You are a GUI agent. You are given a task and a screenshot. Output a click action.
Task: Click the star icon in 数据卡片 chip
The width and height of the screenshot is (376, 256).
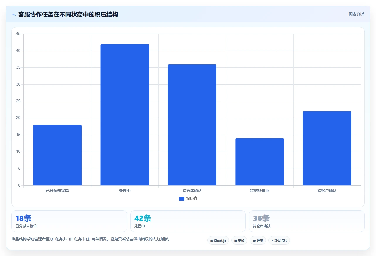[x=272, y=240]
